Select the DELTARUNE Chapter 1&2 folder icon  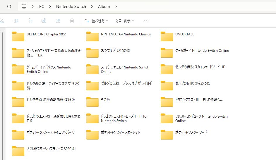(18, 36)
